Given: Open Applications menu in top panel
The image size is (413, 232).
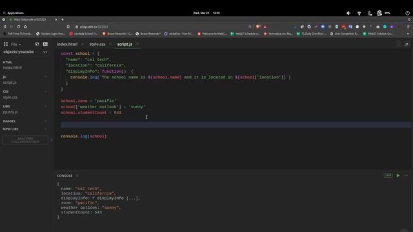Looking at the screenshot, I should [x=13, y=13].
